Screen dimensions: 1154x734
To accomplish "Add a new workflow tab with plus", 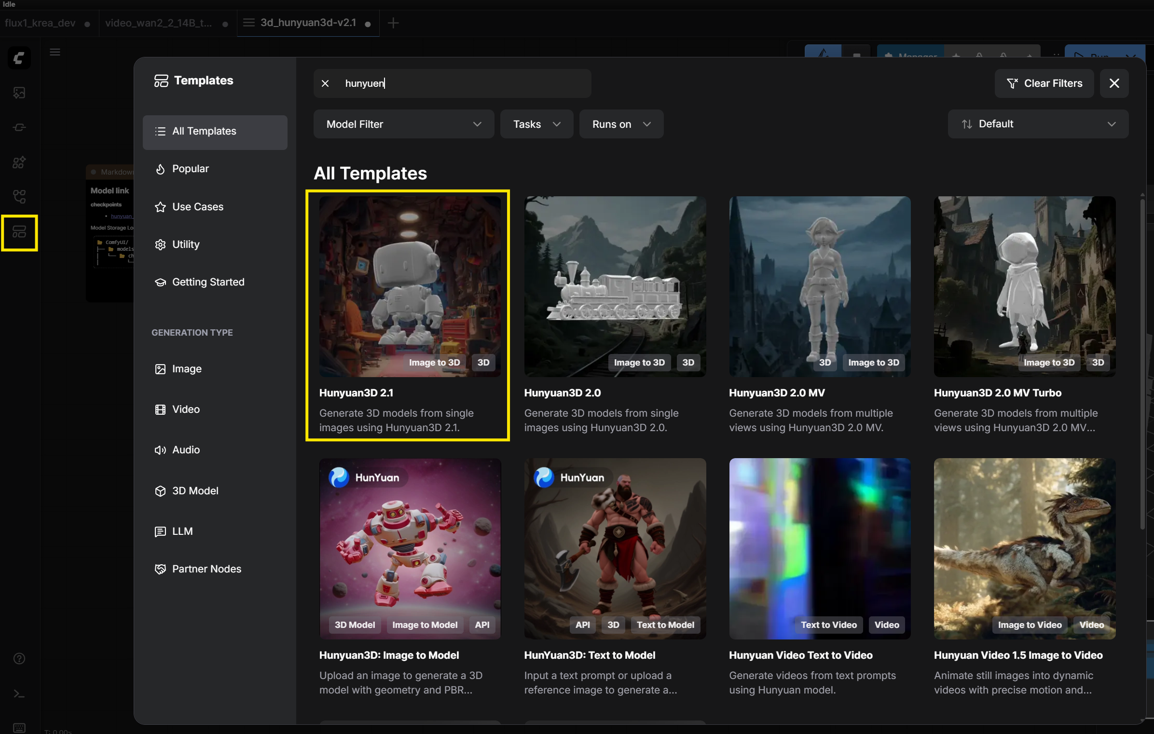I will pyautogui.click(x=393, y=23).
